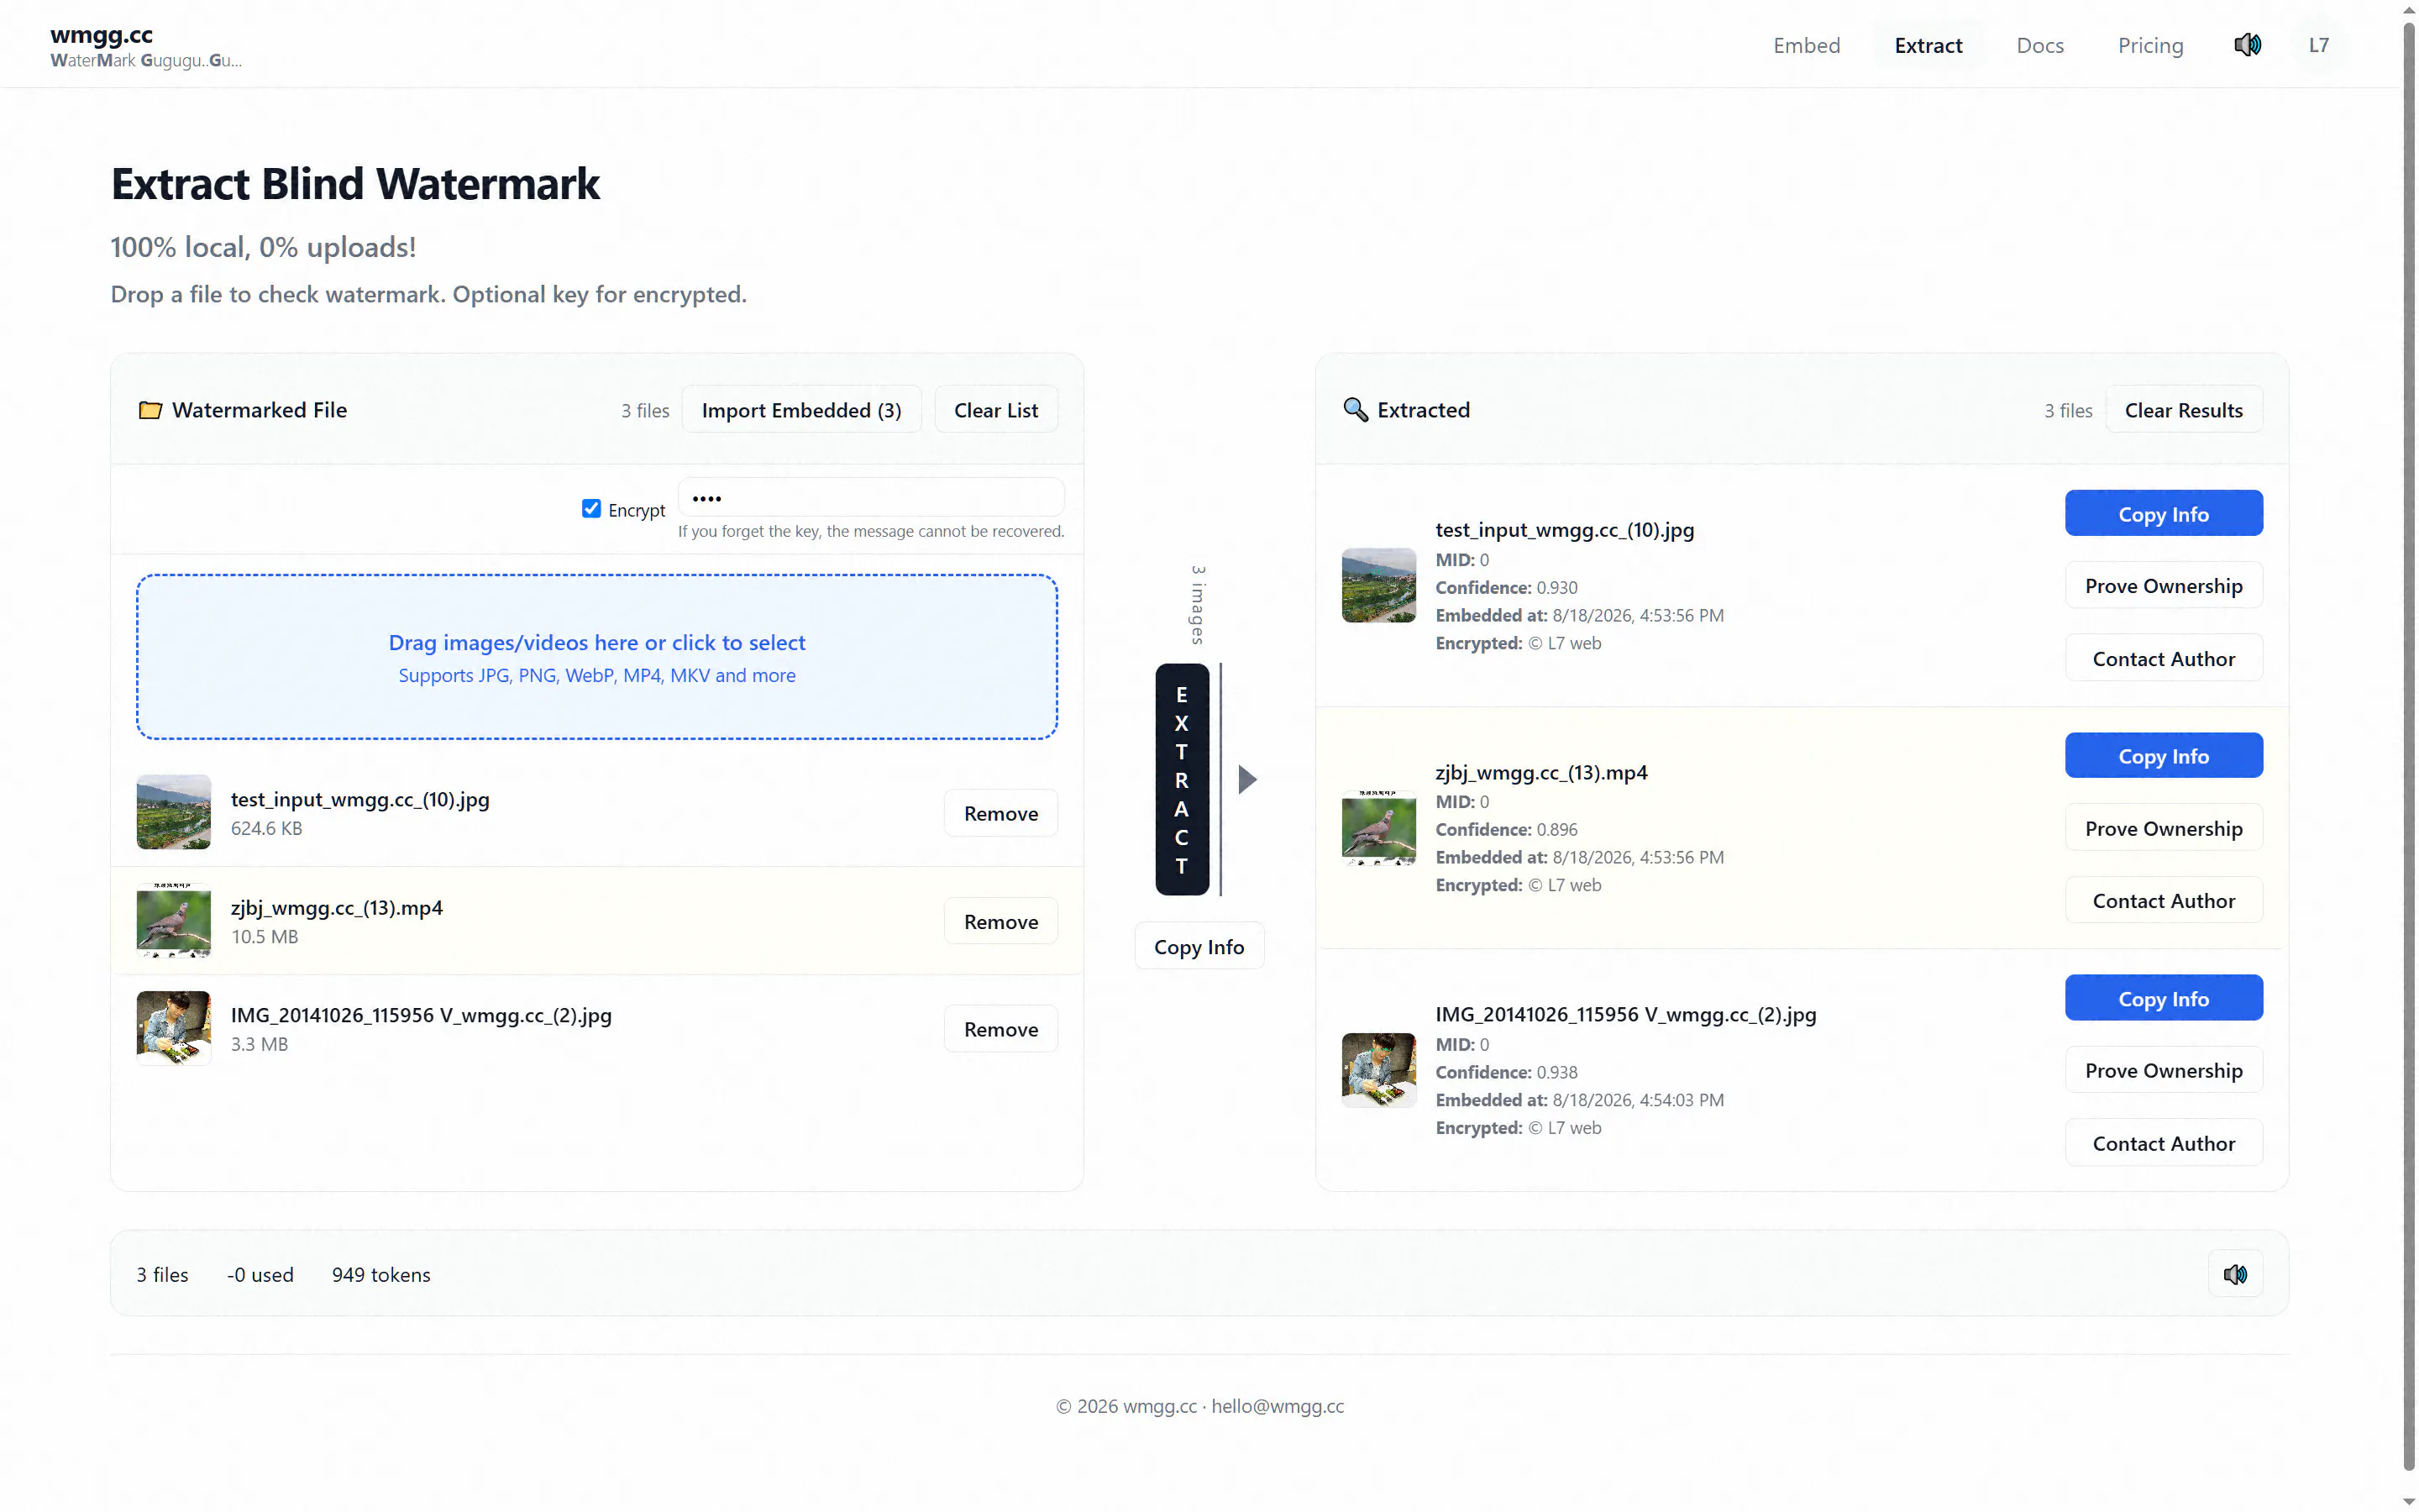Open test_input thumbnail in Watermarked File list
This screenshot has width=2419, height=1512.
tap(173, 812)
